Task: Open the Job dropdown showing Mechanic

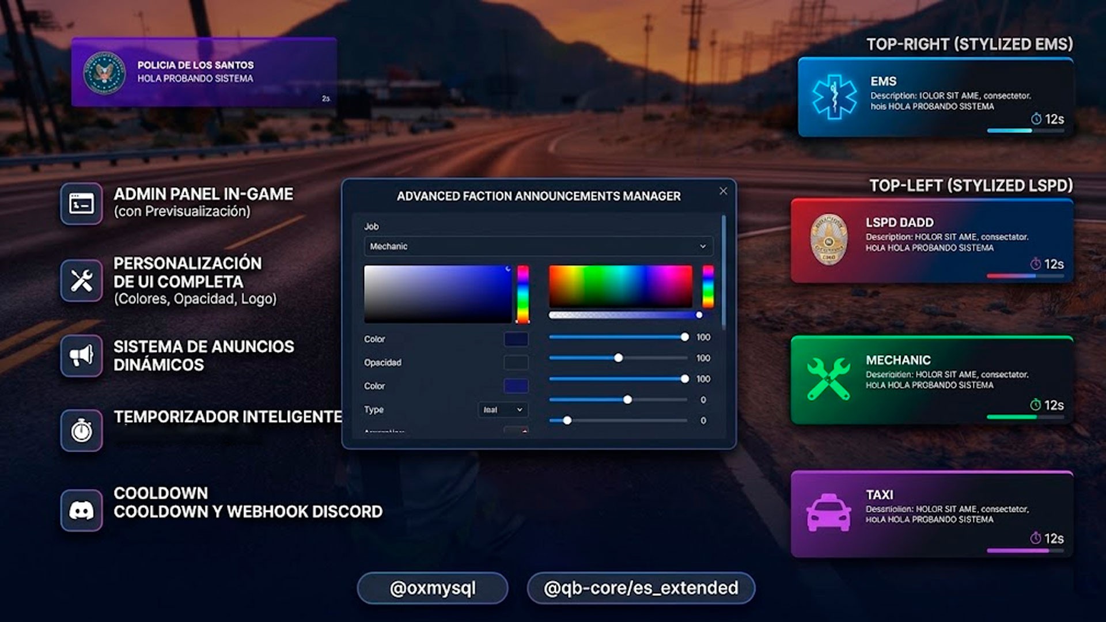Action: (538, 246)
